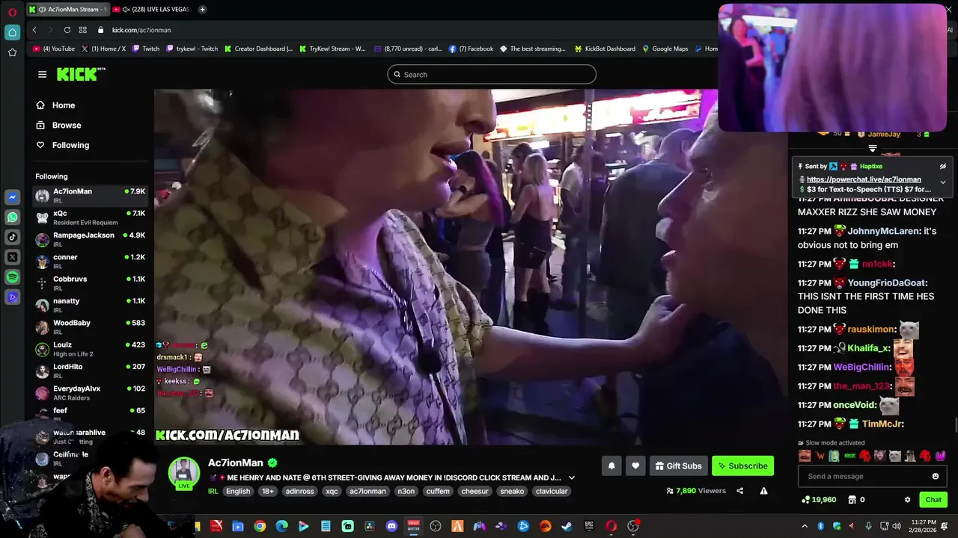
Task: Open Opera sidebar Spotify icon
Action: coord(12,277)
